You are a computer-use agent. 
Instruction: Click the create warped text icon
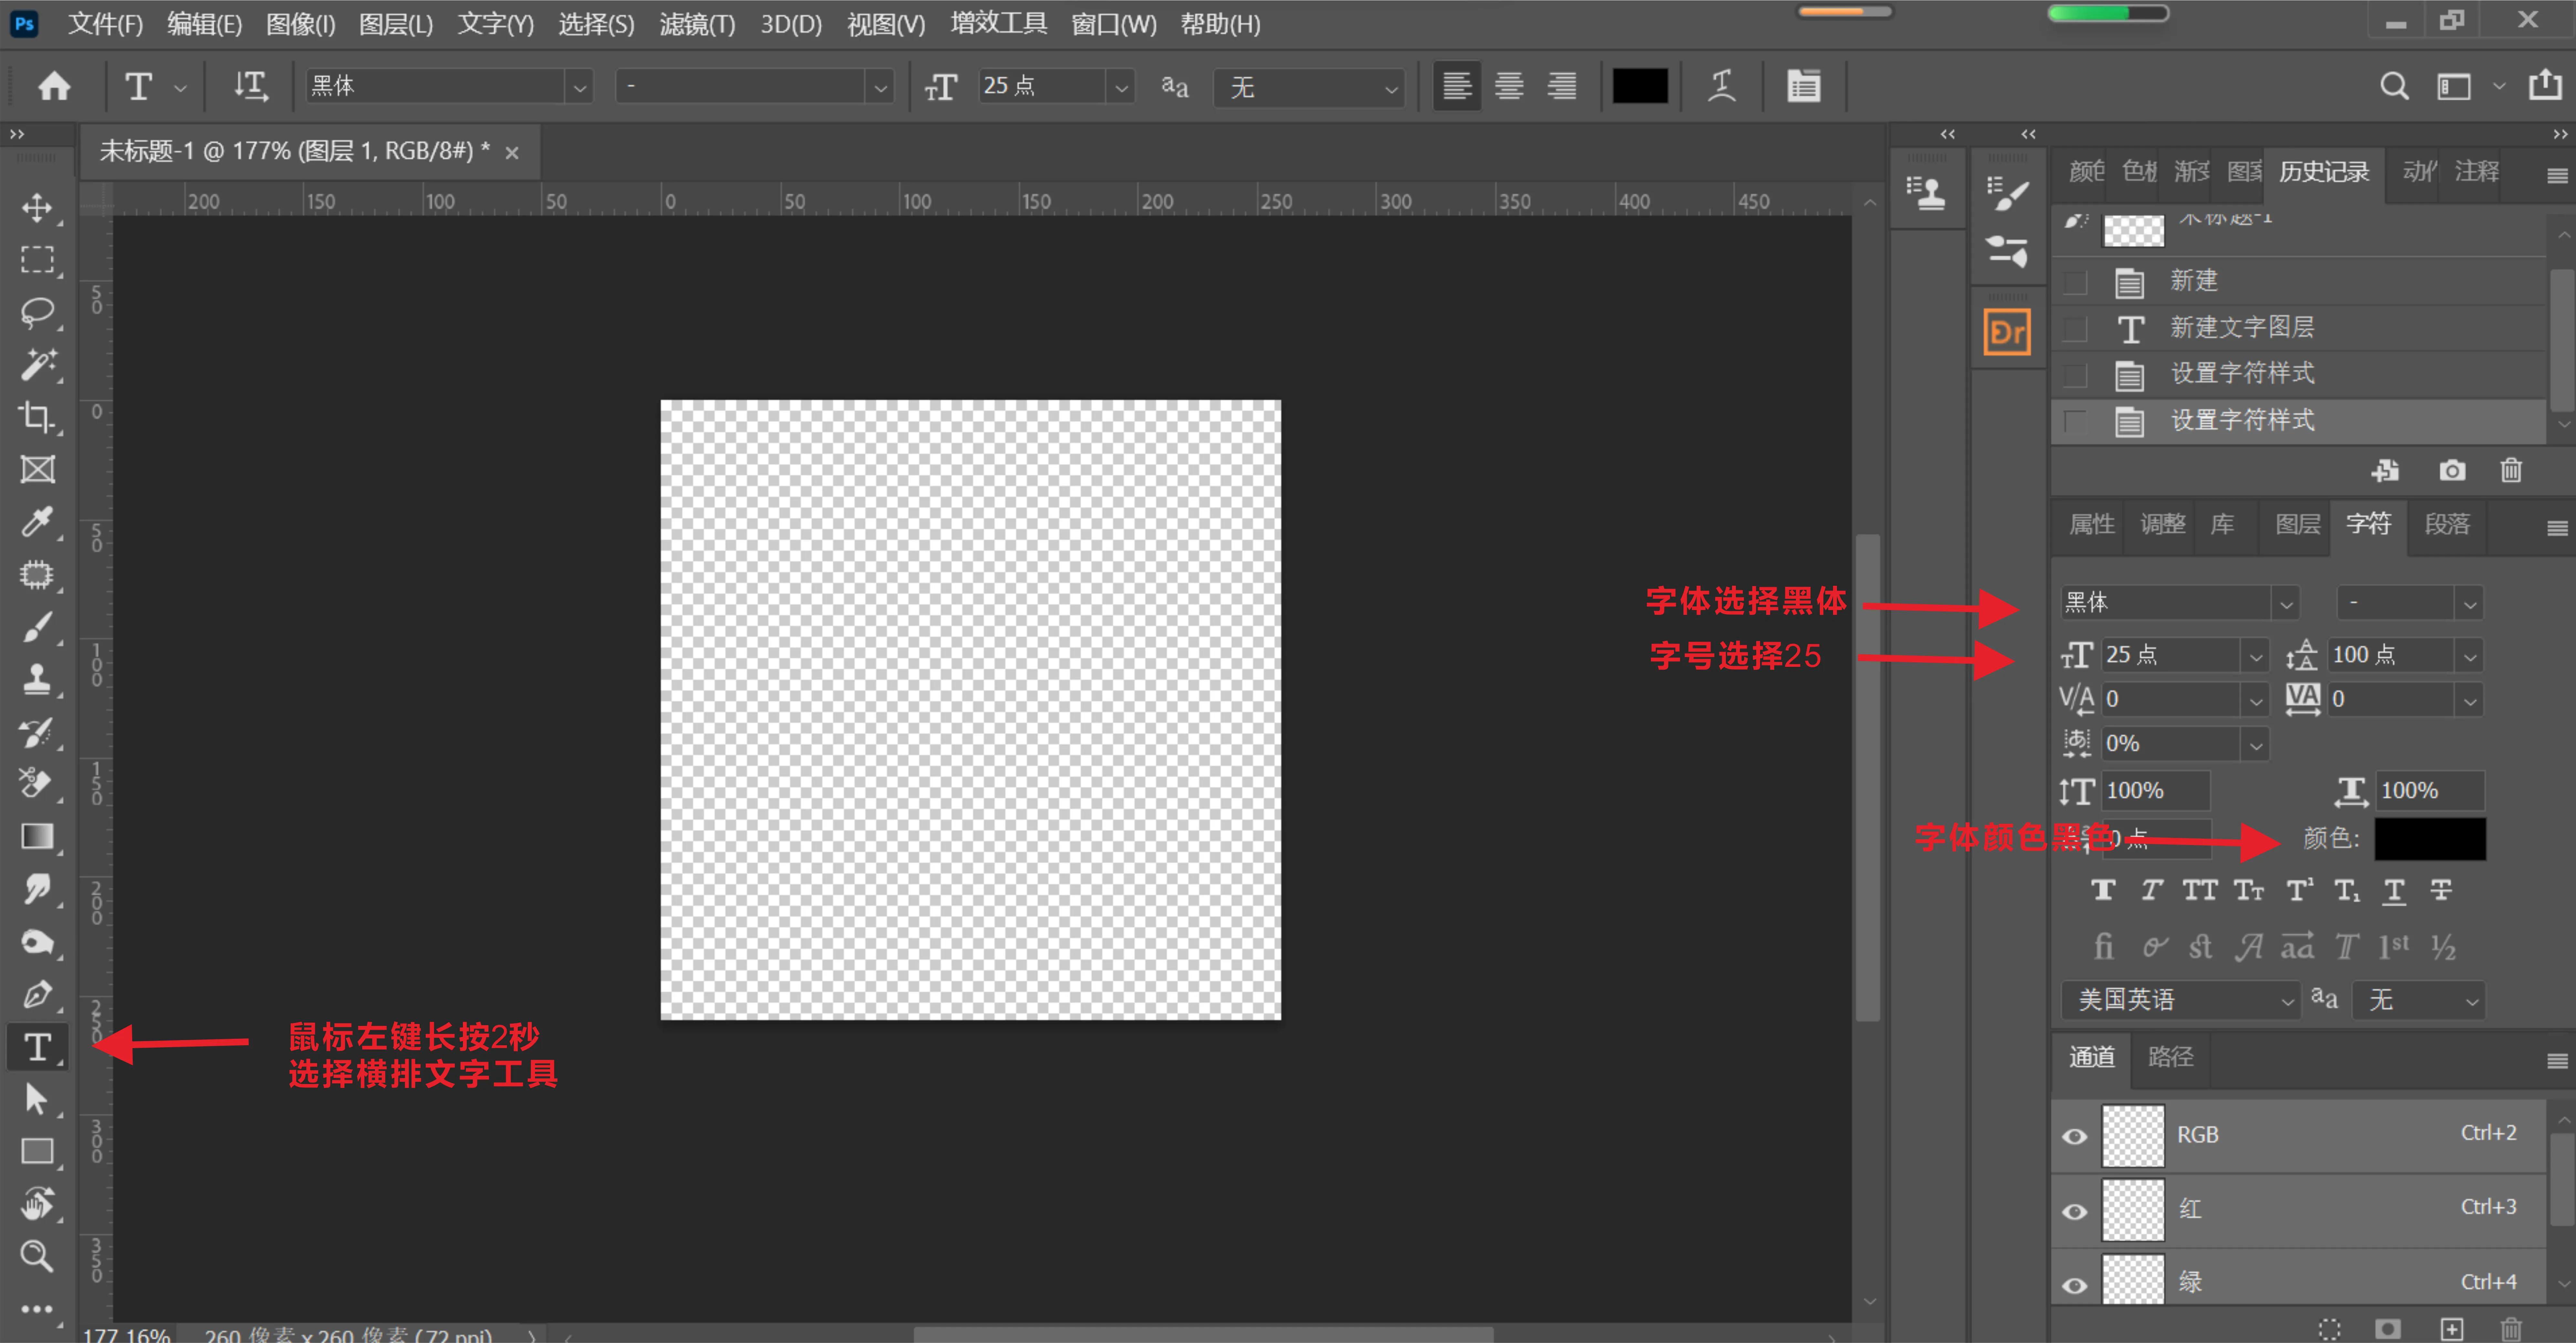1721,86
